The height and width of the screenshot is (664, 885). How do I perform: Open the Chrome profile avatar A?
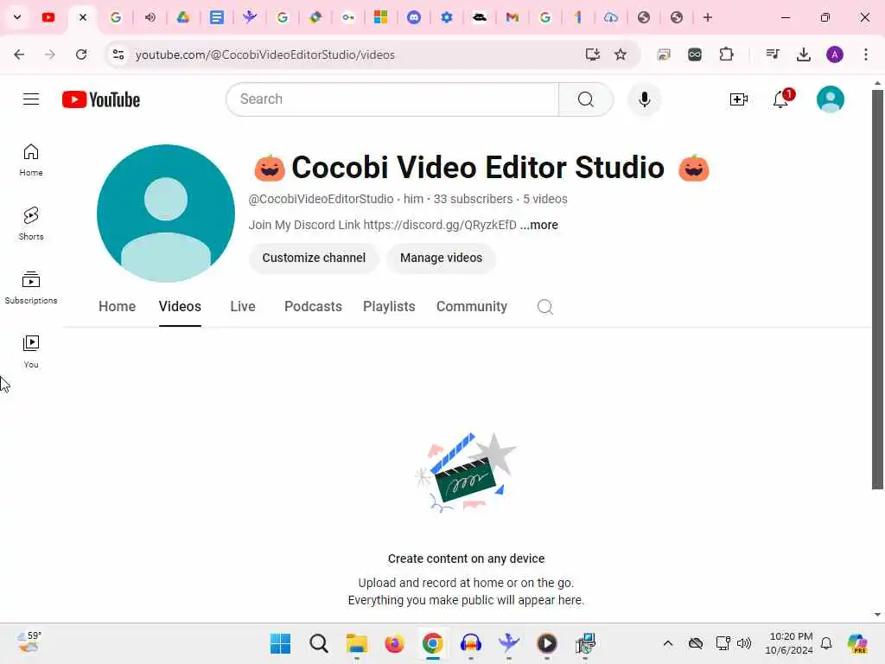pyautogui.click(x=835, y=54)
